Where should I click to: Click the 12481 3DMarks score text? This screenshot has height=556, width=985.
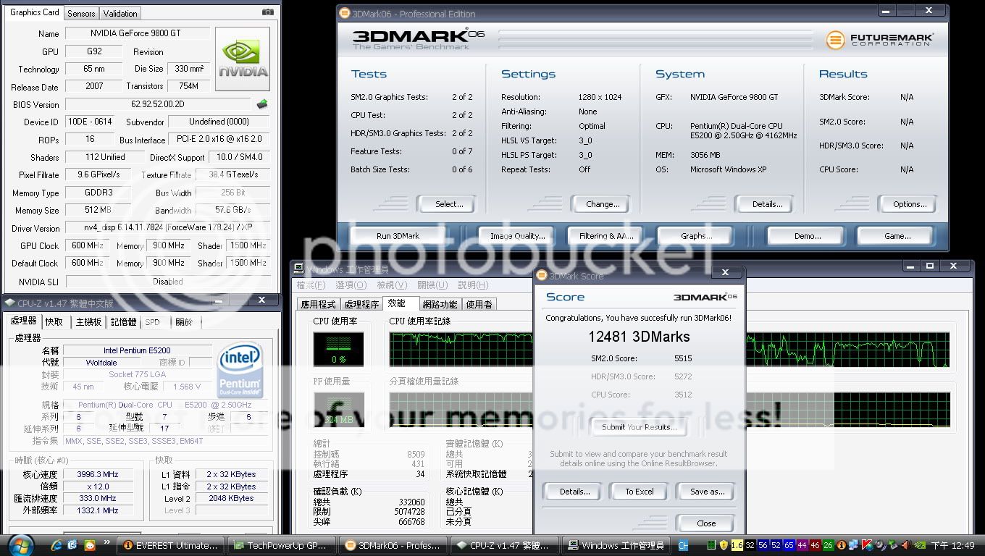pos(639,337)
